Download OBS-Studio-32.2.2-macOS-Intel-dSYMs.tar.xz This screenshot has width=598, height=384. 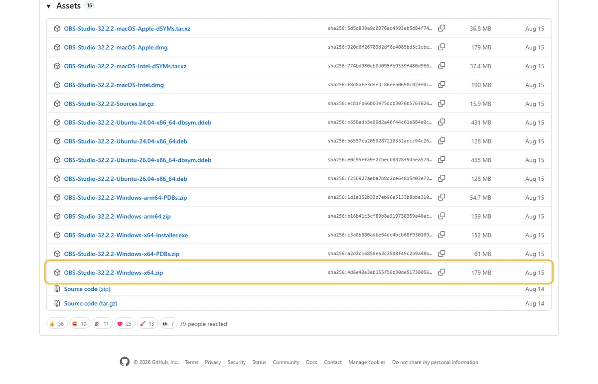click(125, 66)
